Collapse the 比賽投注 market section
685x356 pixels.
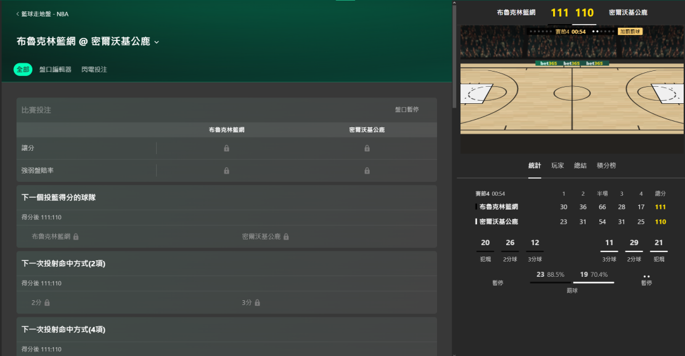tap(226, 110)
